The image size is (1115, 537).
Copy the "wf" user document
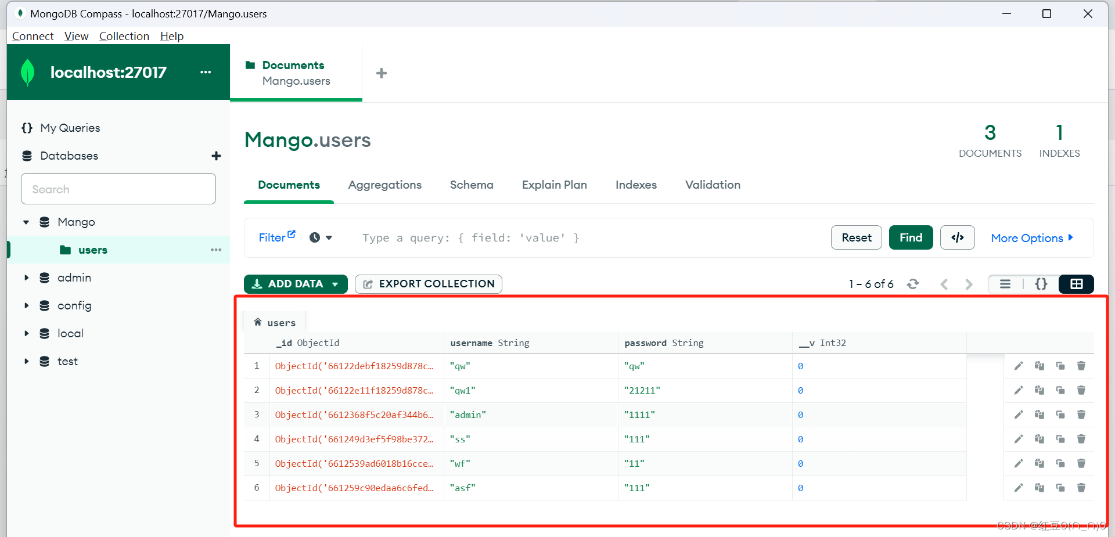(1040, 463)
